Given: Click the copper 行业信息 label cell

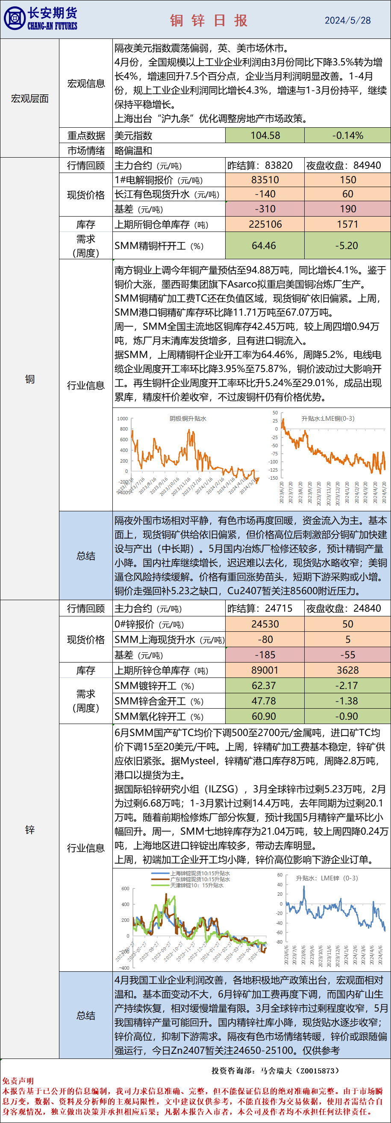Looking at the screenshot, I should coord(86,385).
